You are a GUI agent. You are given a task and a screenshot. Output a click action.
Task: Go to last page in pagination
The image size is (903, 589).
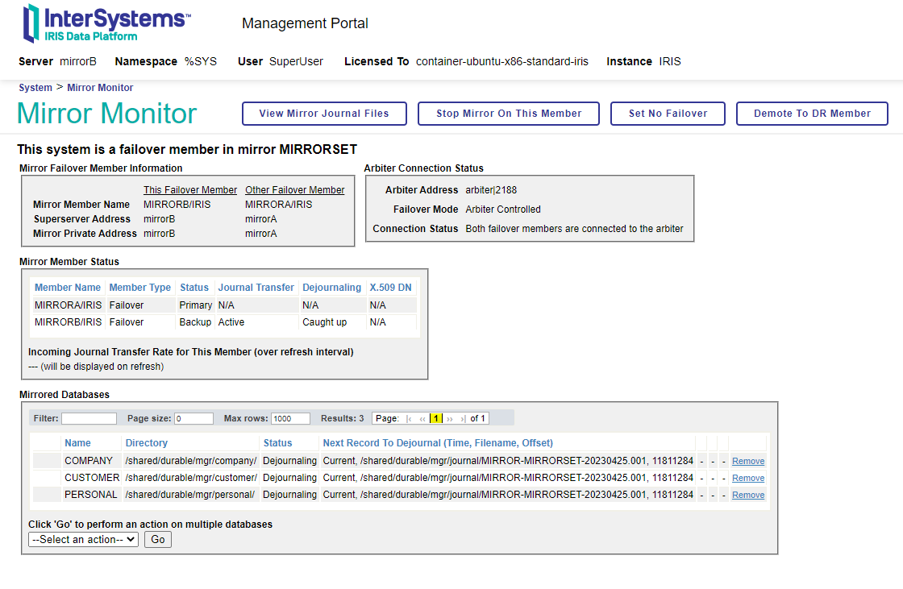pyautogui.click(x=463, y=419)
